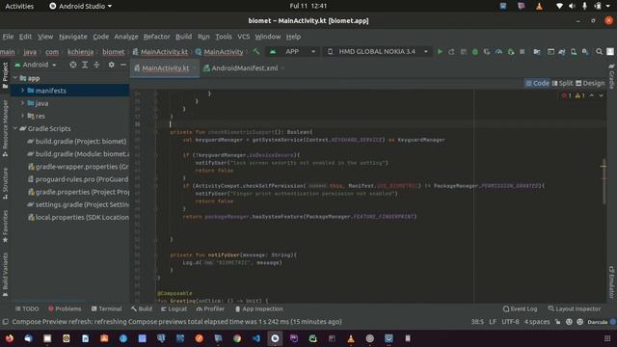This screenshot has width=617, height=347.
Task: Switch editor to Design view
Action: pos(590,83)
